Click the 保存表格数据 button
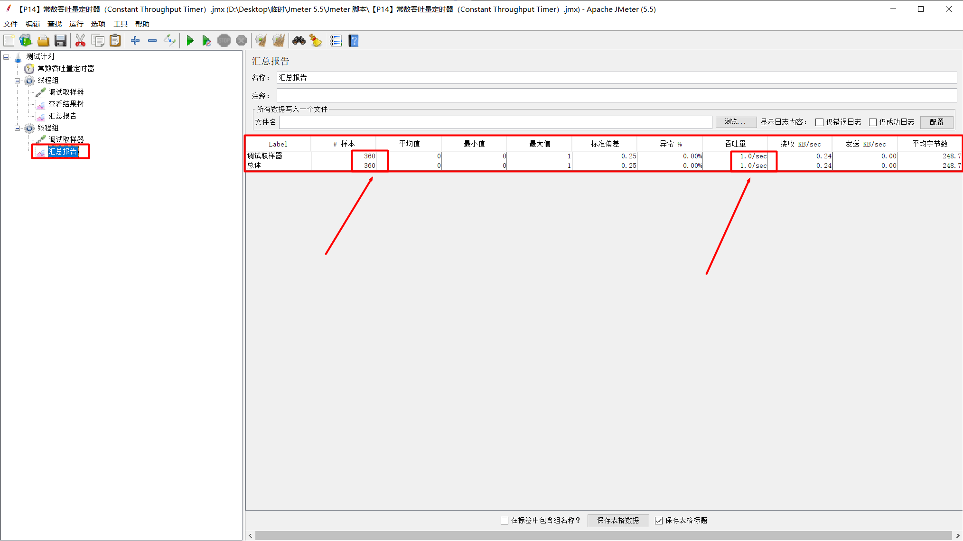This screenshot has height=541, width=963. pos(617,521)
